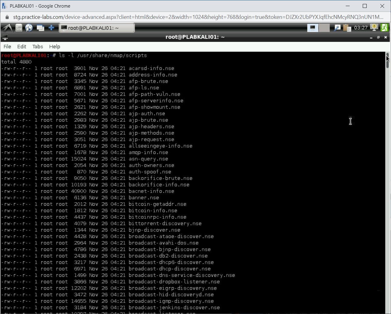Screen dimensions: 391x314
Task: Click the panel clock showing 03:27
Action: (x=361, y=28)
